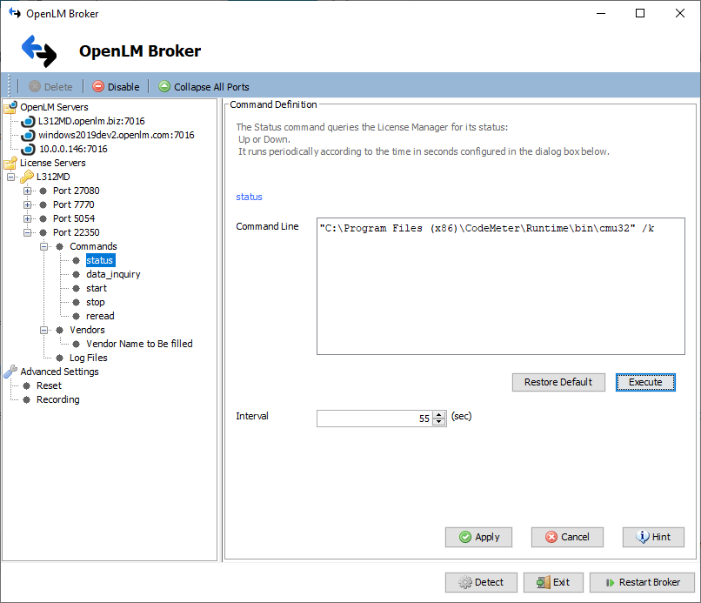Viewport: 701px width, 603px height.
Task: Open the Log Files tree item
Action: [88, 358]
